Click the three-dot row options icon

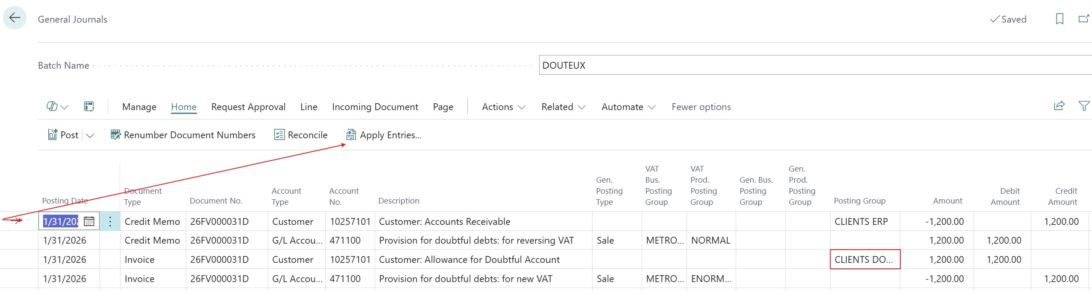(x=110, y=221)
